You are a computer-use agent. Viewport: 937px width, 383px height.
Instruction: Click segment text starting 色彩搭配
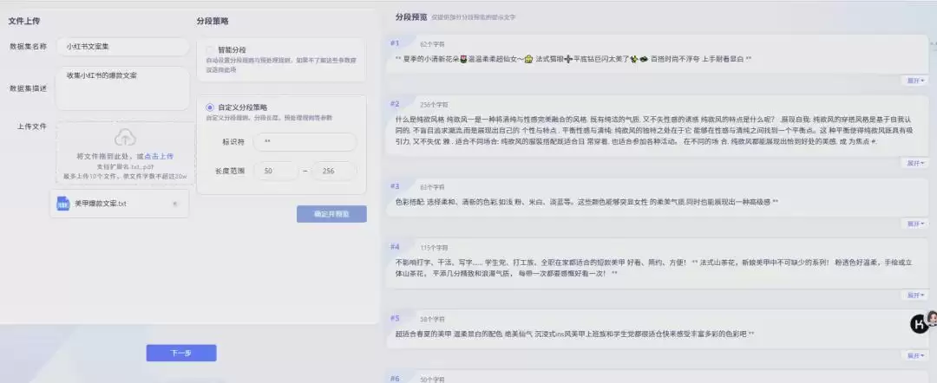coord(586,202)
